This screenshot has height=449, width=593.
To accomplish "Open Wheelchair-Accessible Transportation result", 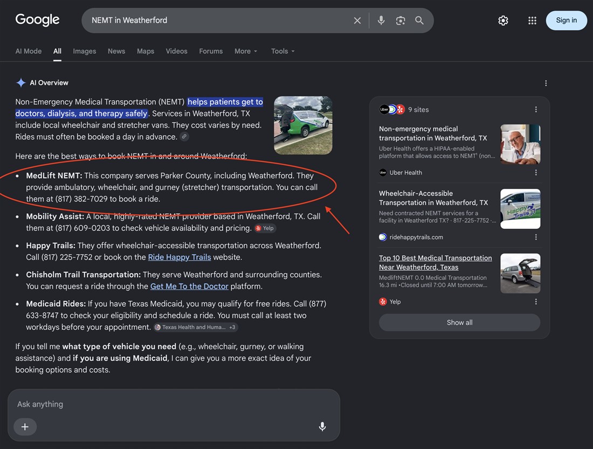I will (x=433, y=198).
